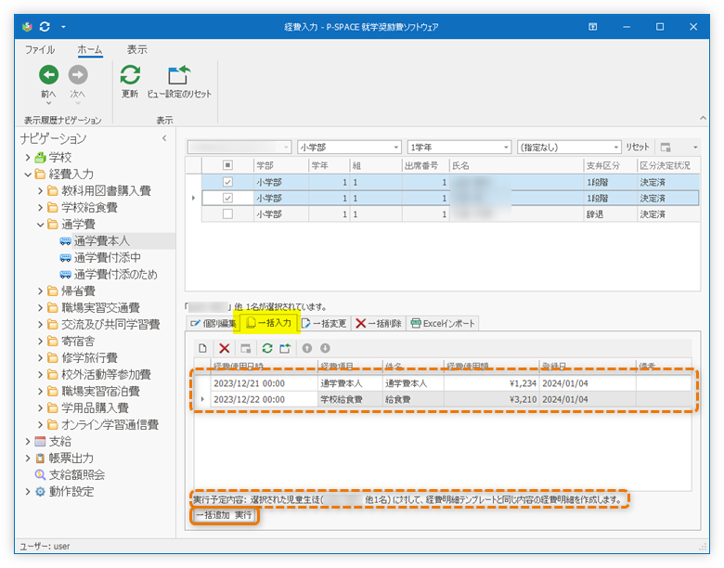Go forward with the 次へ arrow icon
The width and height of the screenshot is (724, 568).
click(x=78, y=75)
